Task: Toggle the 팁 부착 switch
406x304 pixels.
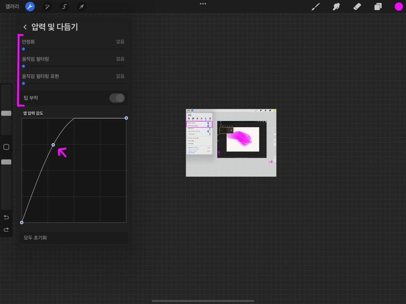Action: [x=117, y=98]
